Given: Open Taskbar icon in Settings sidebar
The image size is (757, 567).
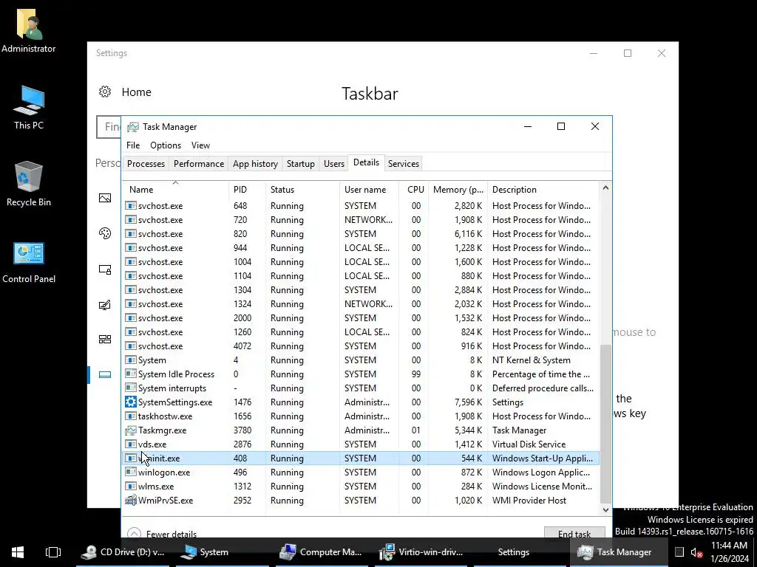Looking at the screenshot, I should coord(105,374).
